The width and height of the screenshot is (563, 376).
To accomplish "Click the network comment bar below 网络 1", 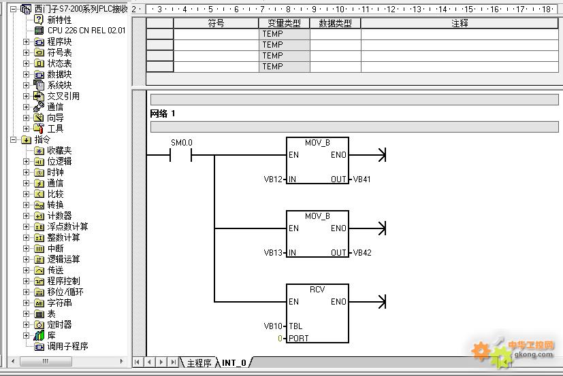I will coord(355,126).
